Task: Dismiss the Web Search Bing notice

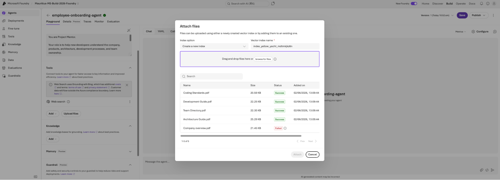Action: pyautogui.click(x=127, y=85)
